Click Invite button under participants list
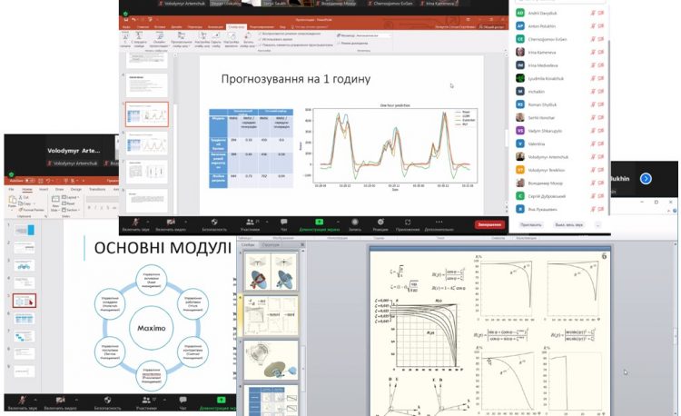 click(x=531, y=225)
